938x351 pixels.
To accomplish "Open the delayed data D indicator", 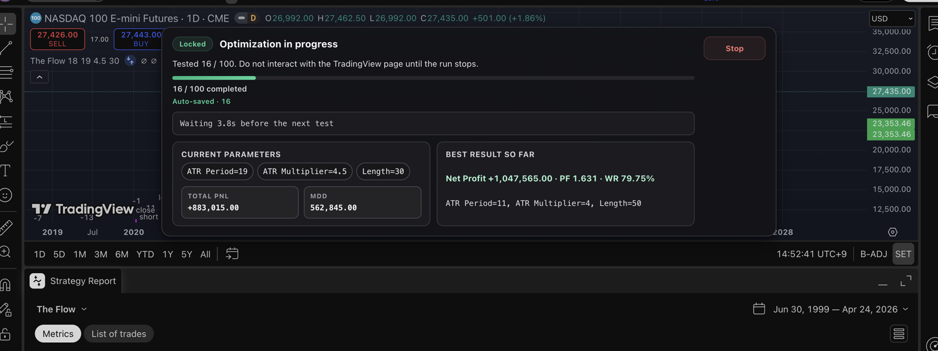I will pyautogui.click(x=253, y=18).
